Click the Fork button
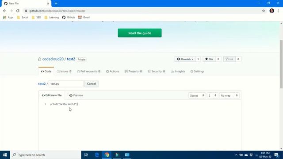Image resolution: width=283 pixels, height=159 pixels. (229, 59)
